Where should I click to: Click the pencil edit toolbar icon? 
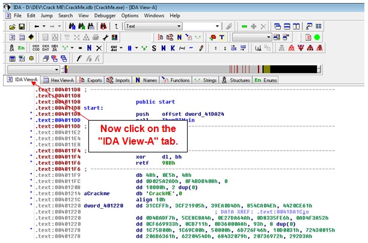click(x=227, y=27)
